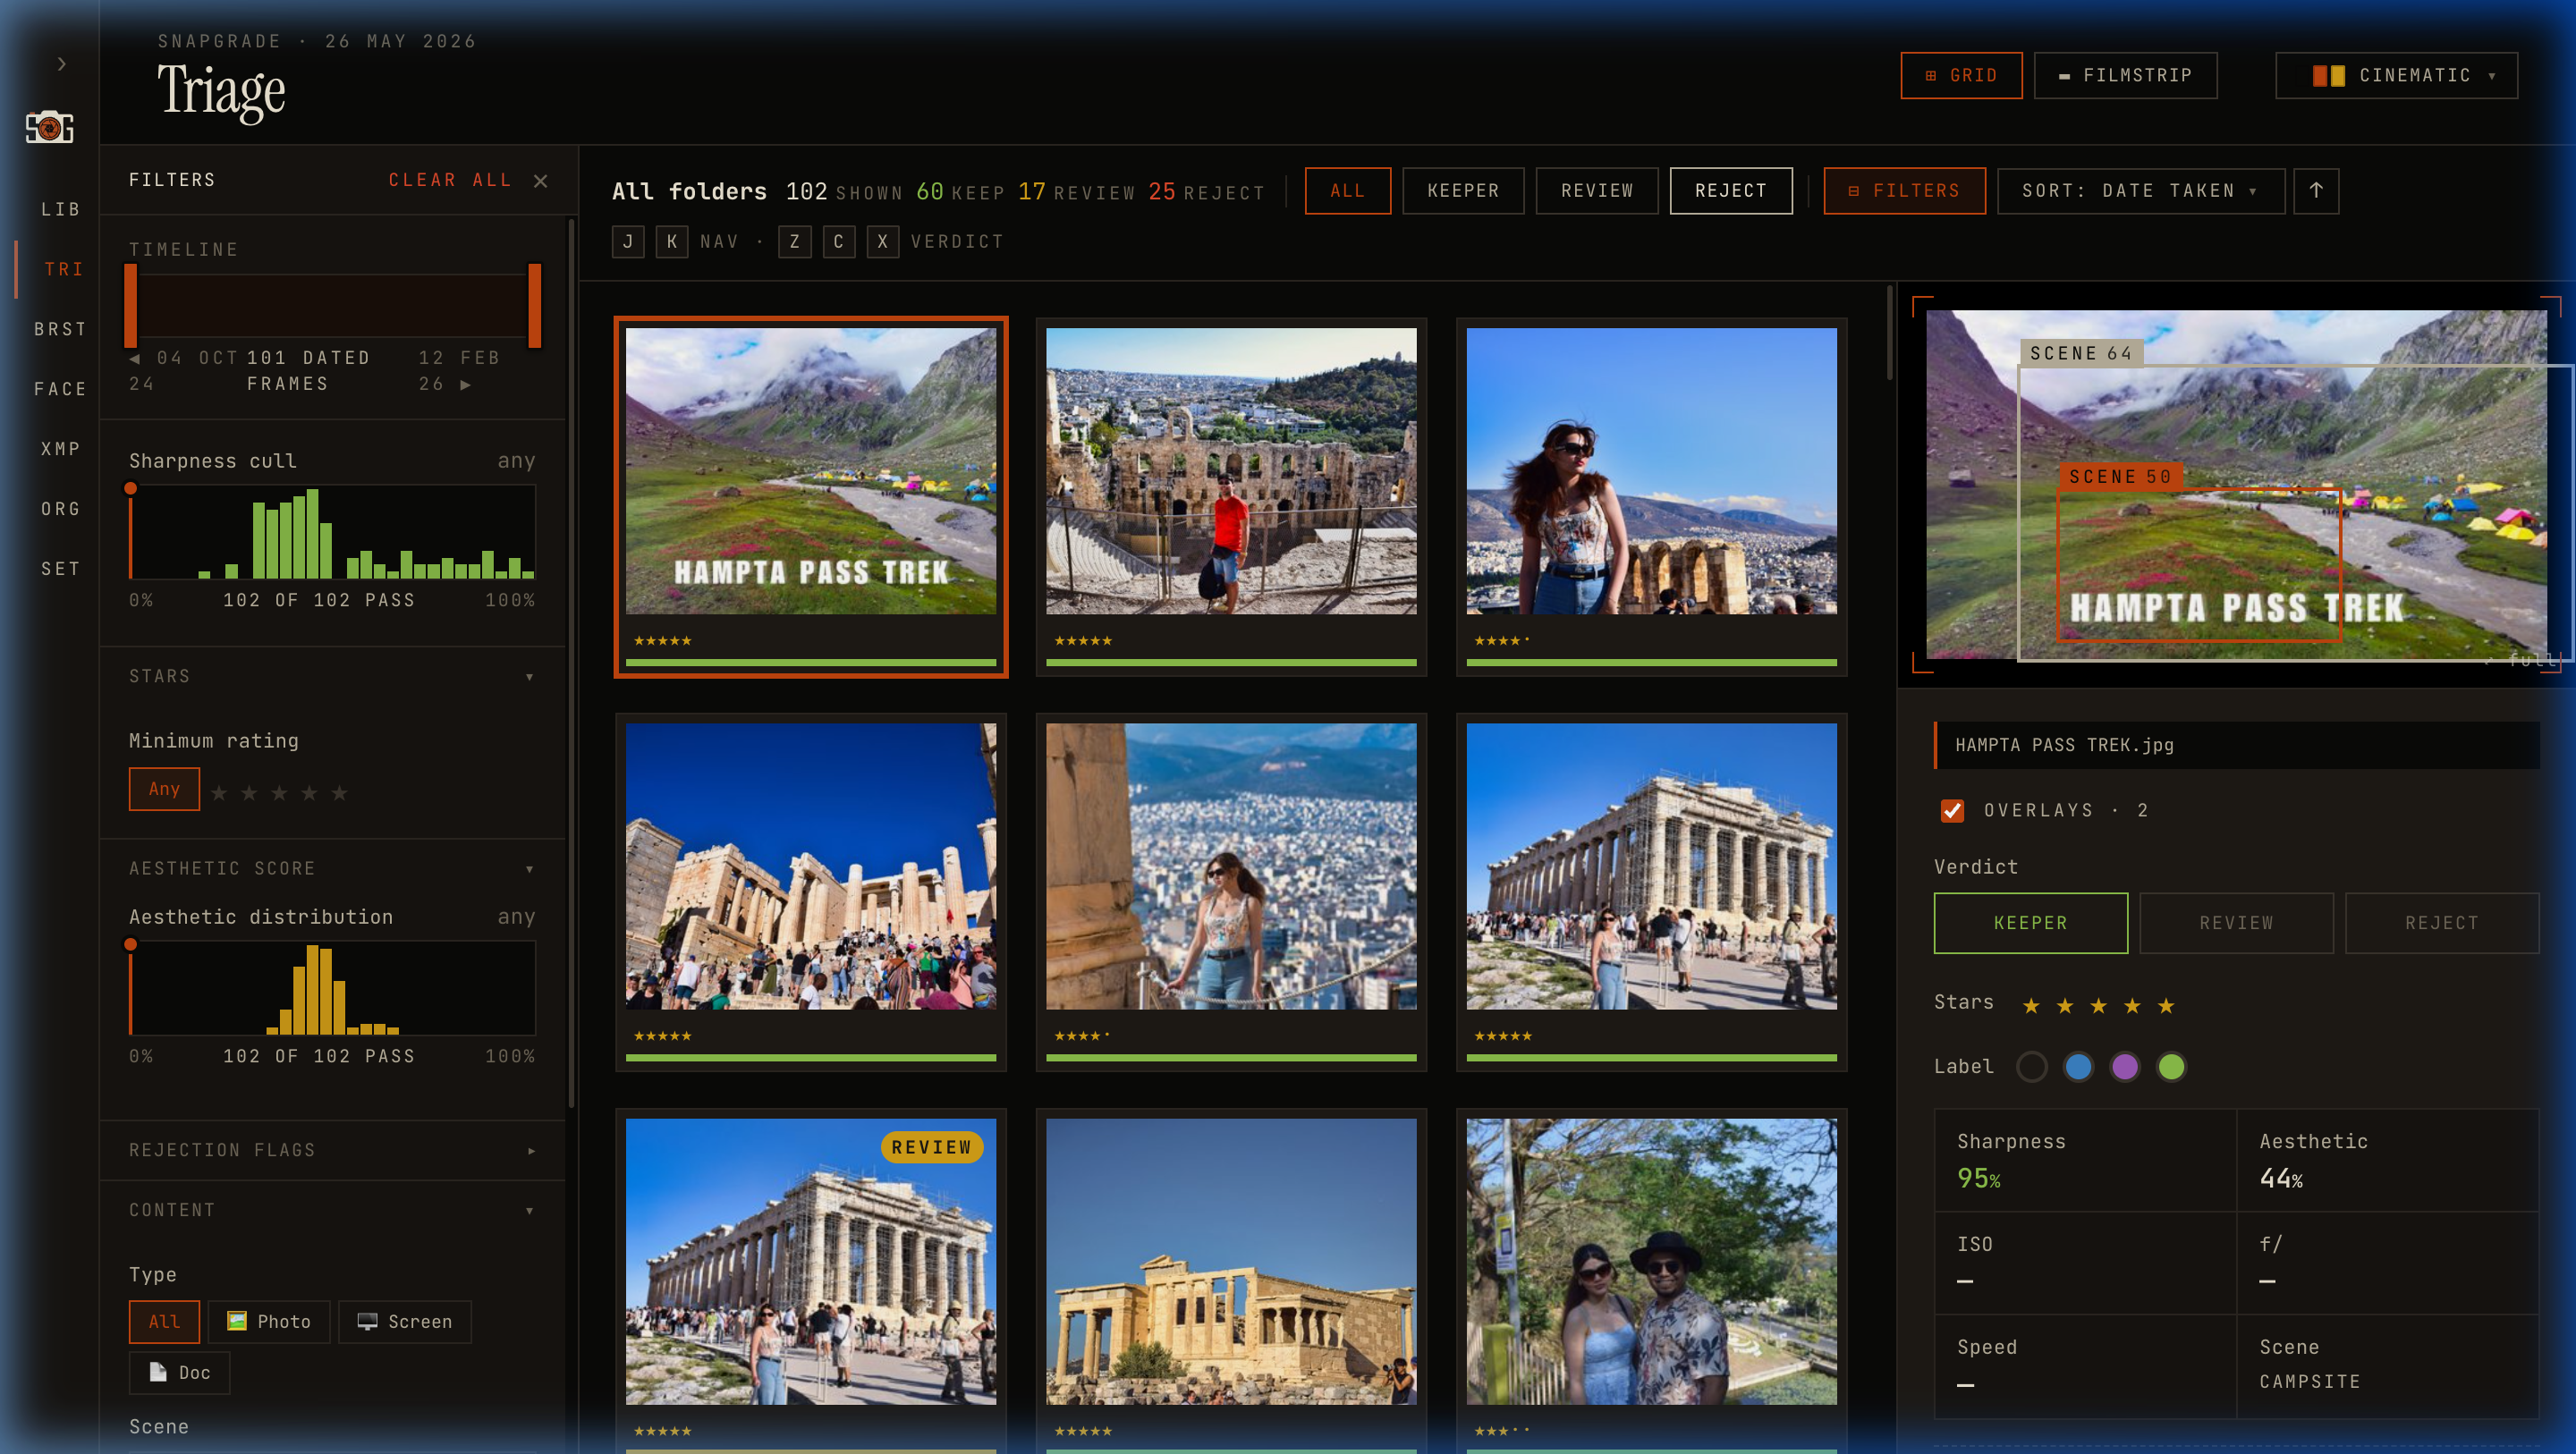The width and height of the screenshot is (2576, 1454).
Task: Select the All content type filter
Action: click(x=164, y=1322)
